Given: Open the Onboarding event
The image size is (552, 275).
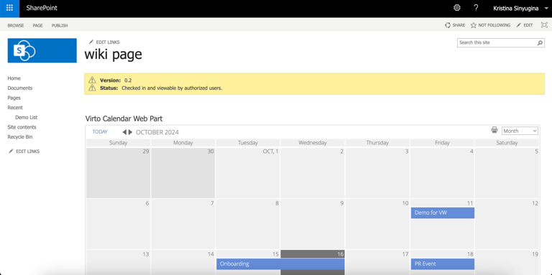Looking at the screenshot, I should tap(280, 264).
